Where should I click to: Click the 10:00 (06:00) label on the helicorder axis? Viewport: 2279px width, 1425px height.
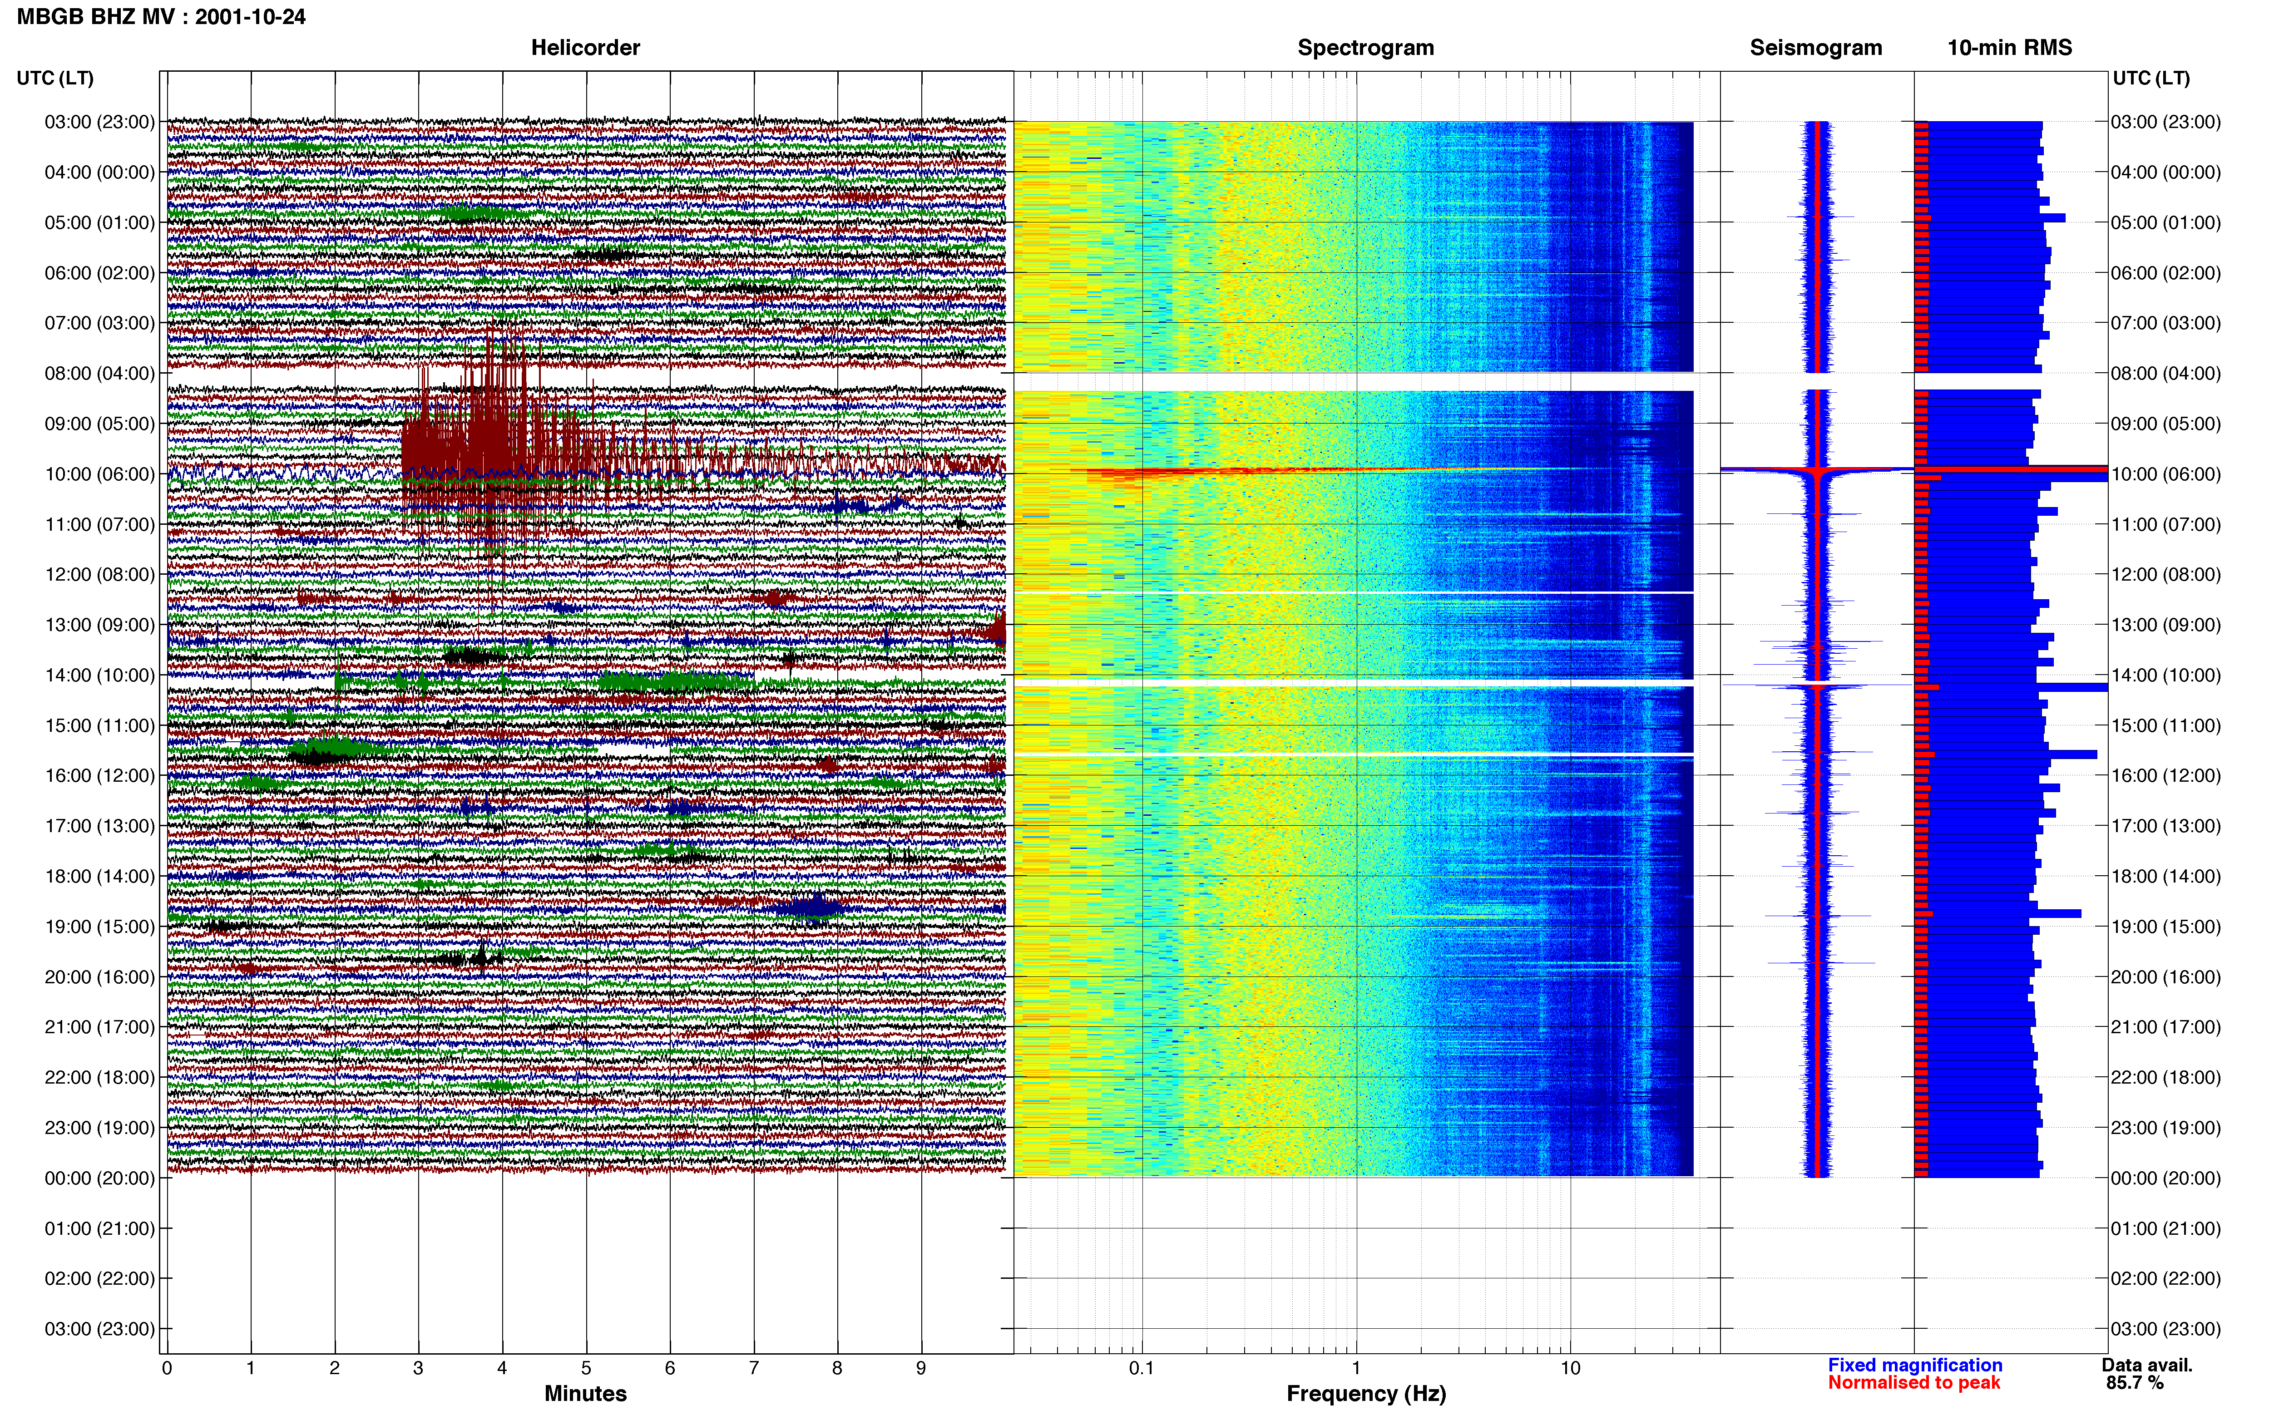pos(99,474)
